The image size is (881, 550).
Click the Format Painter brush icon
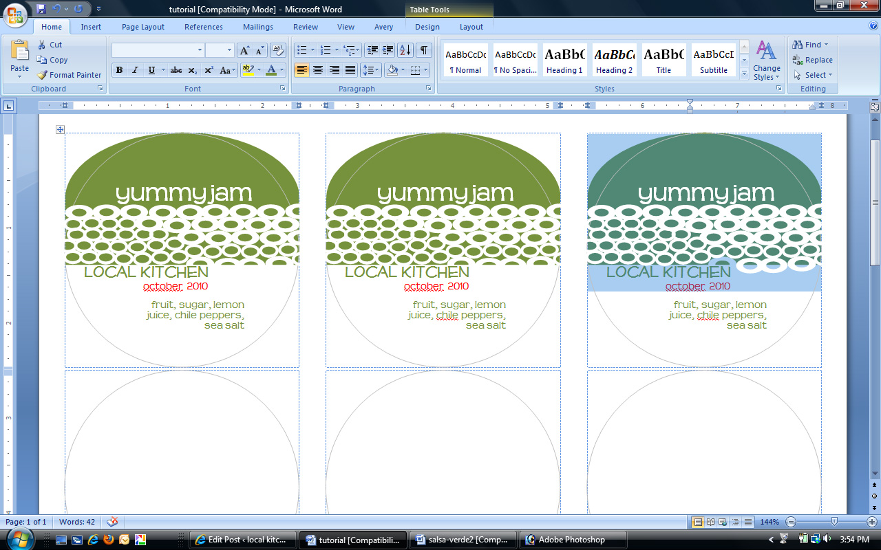[x=42, y=75]
